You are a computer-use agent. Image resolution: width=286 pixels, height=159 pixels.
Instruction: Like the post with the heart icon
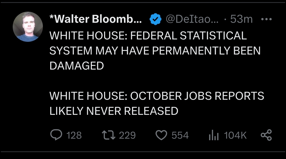[x=161, y=135]
